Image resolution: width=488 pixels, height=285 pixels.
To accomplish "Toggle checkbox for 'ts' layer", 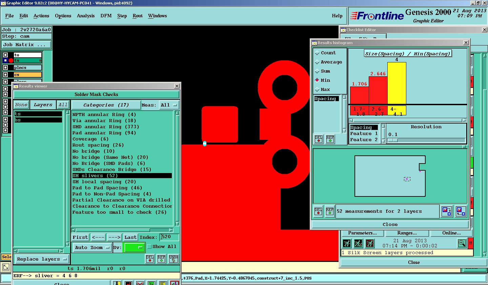I will [5, 61].
